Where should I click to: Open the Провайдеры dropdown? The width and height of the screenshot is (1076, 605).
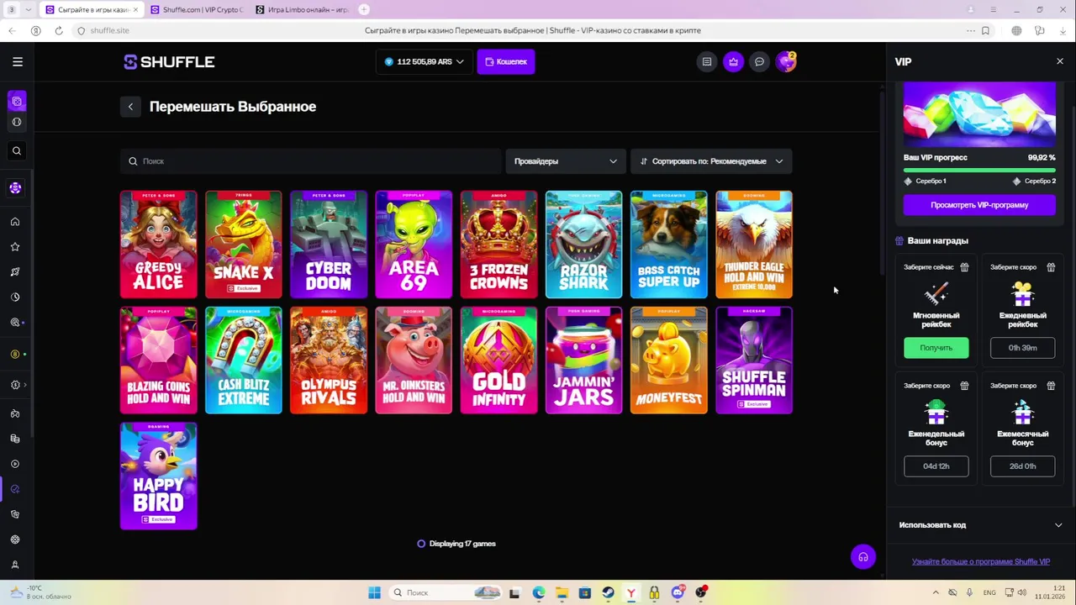(566, 161)
